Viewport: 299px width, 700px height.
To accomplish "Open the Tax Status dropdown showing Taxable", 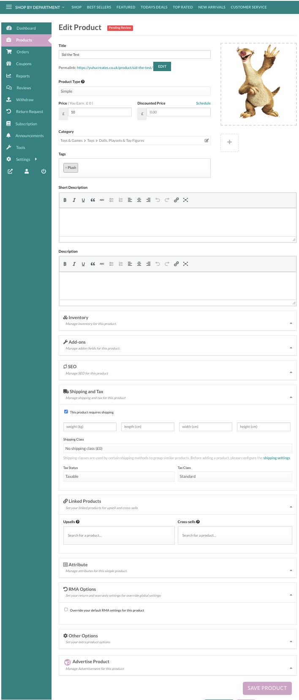I will (x=119, y=477).
